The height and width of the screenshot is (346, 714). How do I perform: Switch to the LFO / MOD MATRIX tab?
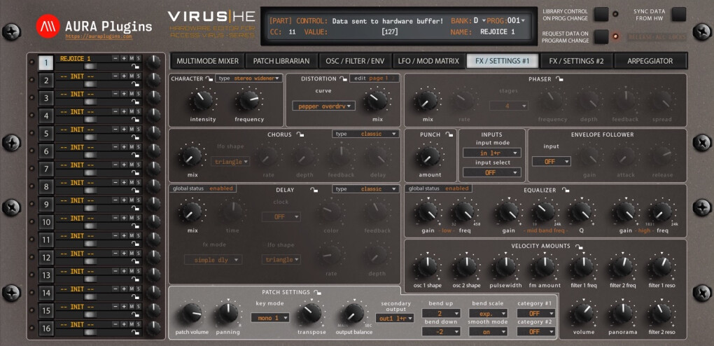(x=428, y=61)
